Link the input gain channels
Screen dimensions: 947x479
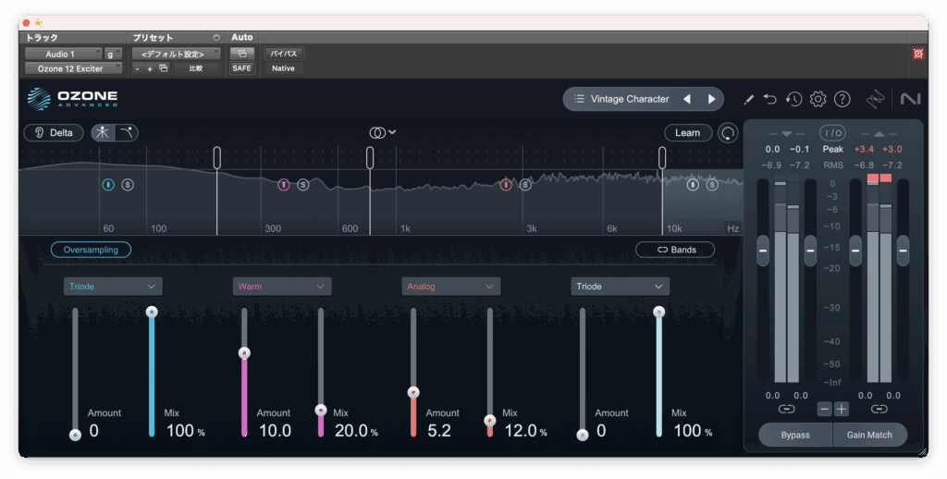click(786, 409)
